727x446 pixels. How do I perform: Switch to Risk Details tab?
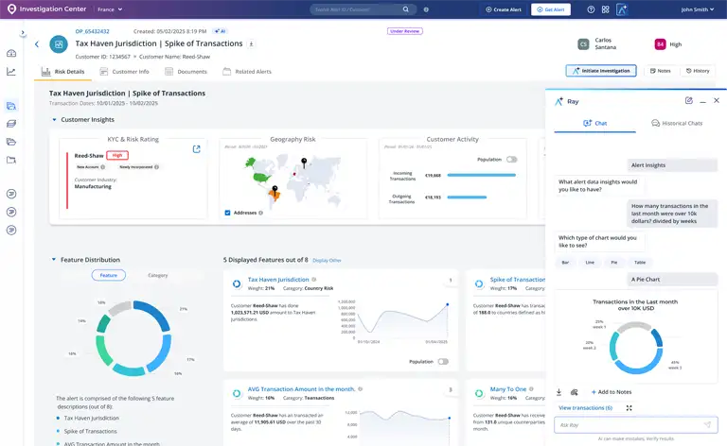(x=63, y=72)
